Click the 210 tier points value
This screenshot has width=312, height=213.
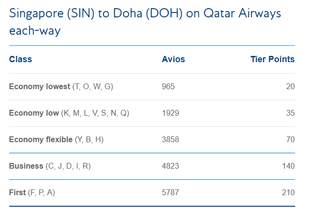288,193
